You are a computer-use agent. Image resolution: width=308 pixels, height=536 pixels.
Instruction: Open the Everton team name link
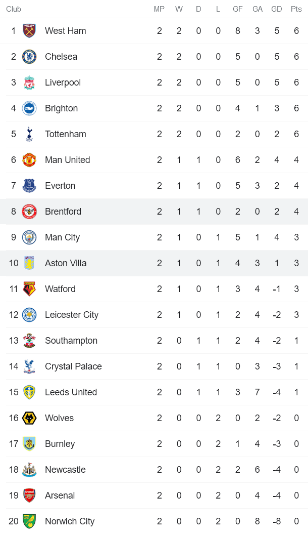pyautogui.click(x=60, y=186)
